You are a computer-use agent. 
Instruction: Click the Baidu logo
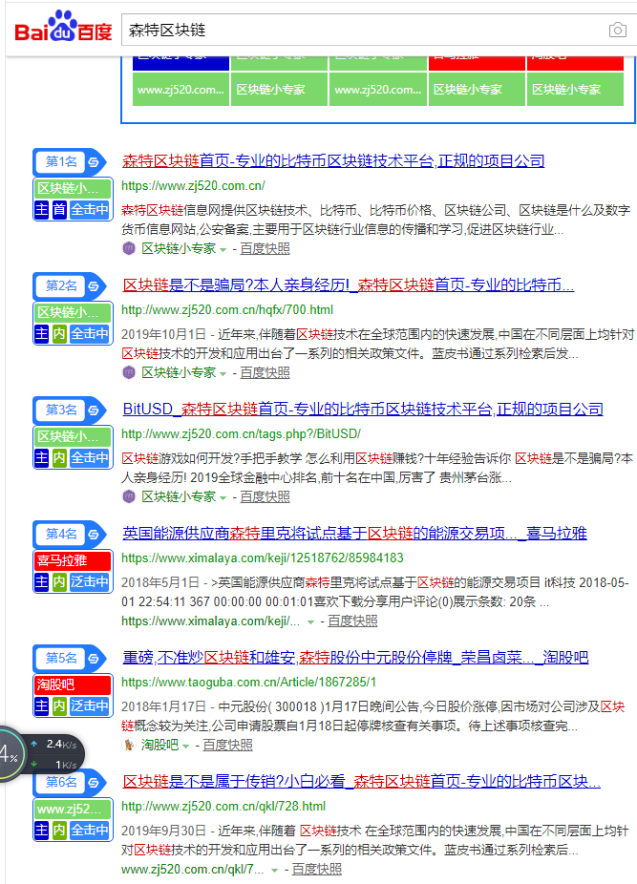click(63, 27)
